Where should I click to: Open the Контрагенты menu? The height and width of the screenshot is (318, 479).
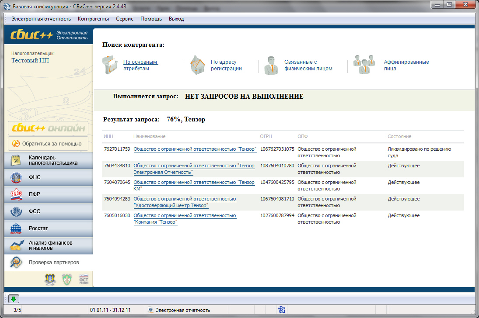(x=93, y=19)
